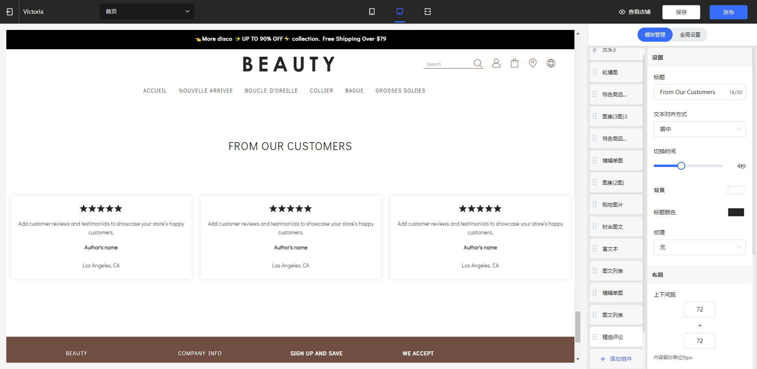Grab the drag handle of 轮播图 module

[x=595, y=72]
